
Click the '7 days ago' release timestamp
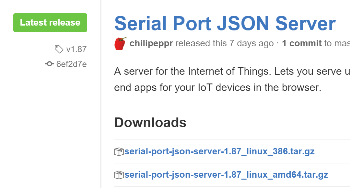[x=251, y=43]
